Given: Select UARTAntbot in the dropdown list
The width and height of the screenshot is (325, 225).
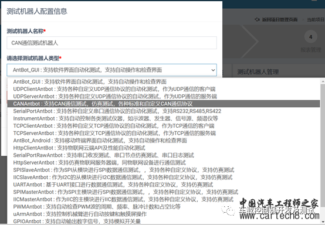Looking at the screenshot, I should [164, 185].
